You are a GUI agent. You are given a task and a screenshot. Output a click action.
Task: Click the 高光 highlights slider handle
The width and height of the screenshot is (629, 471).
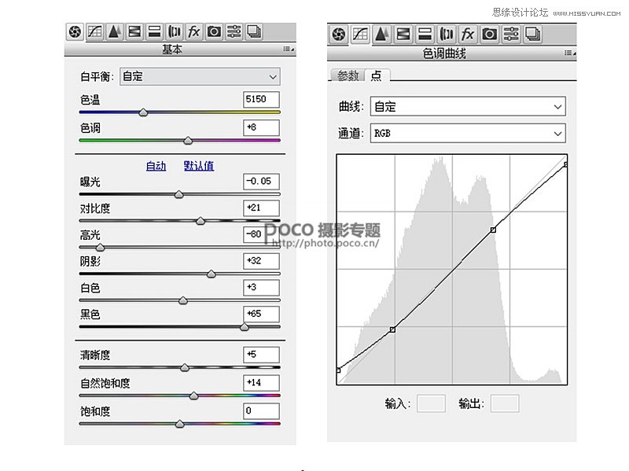(100, 248)
